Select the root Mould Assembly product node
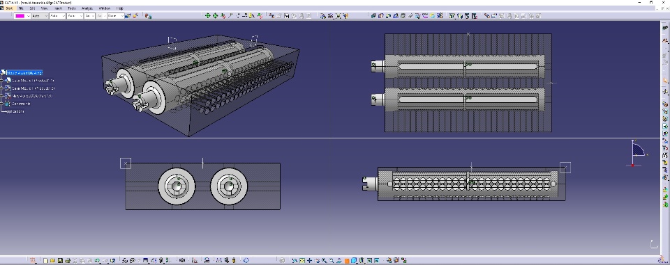 (24, 73)
